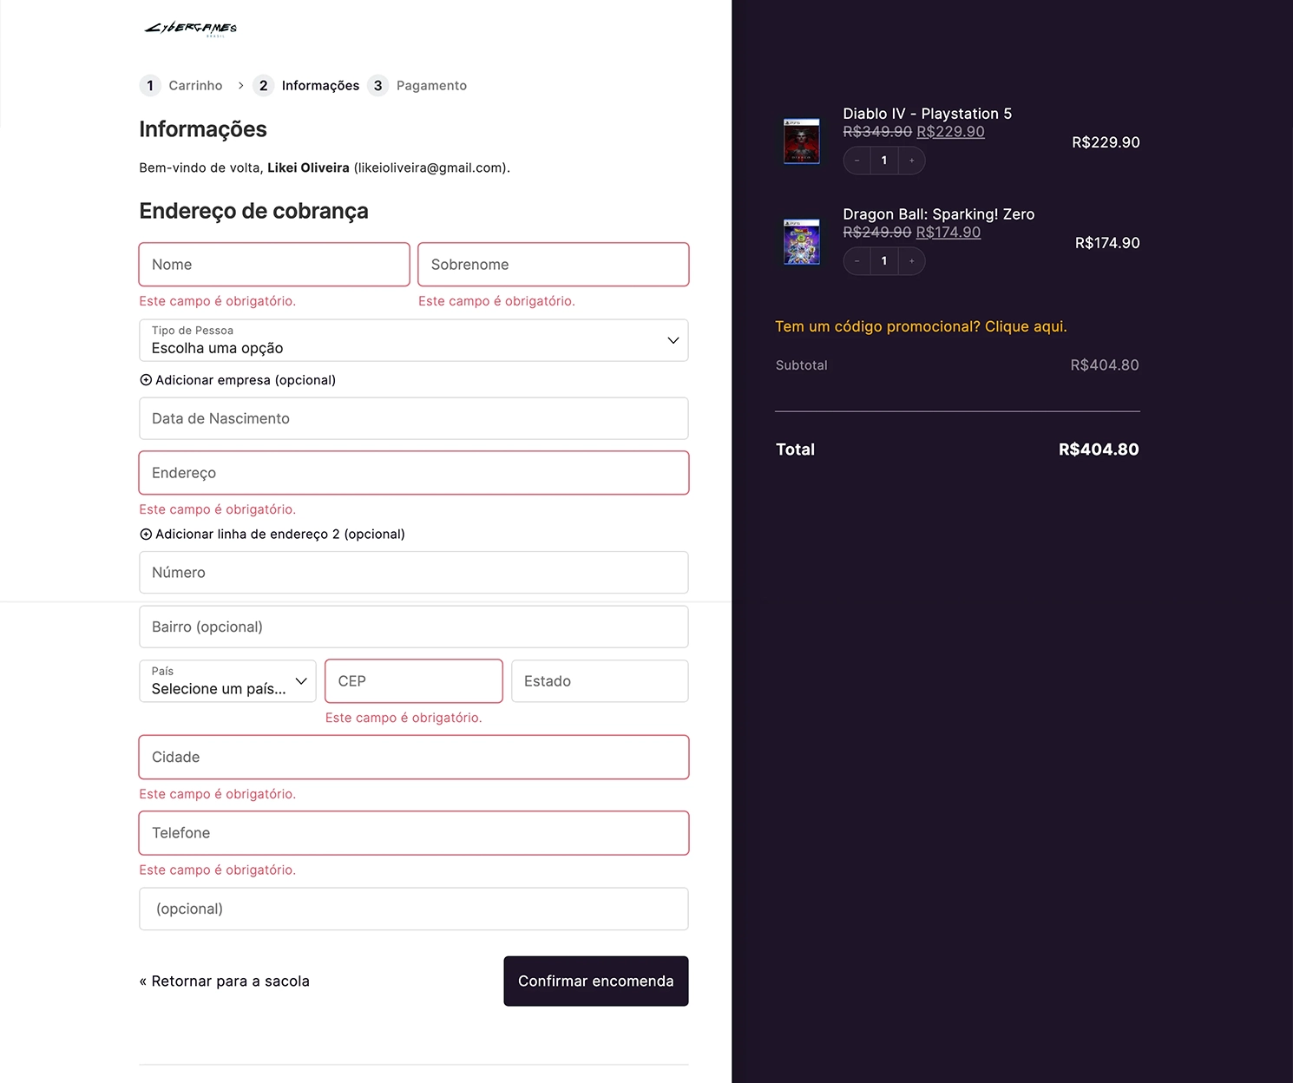Image resolution: width=1293 pixels, height=1083 pixels.
Task: Click the CyberGames logo
Action: click(x=191, y=29)
